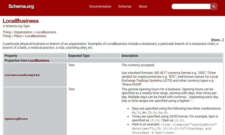Open the About menu item
Image resolution: width=225 pixels, height=135 pixels.
[x=143, y=6]
